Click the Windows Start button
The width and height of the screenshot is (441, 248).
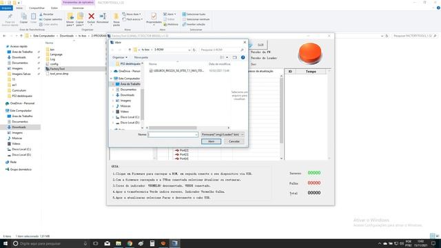[5, 243]
